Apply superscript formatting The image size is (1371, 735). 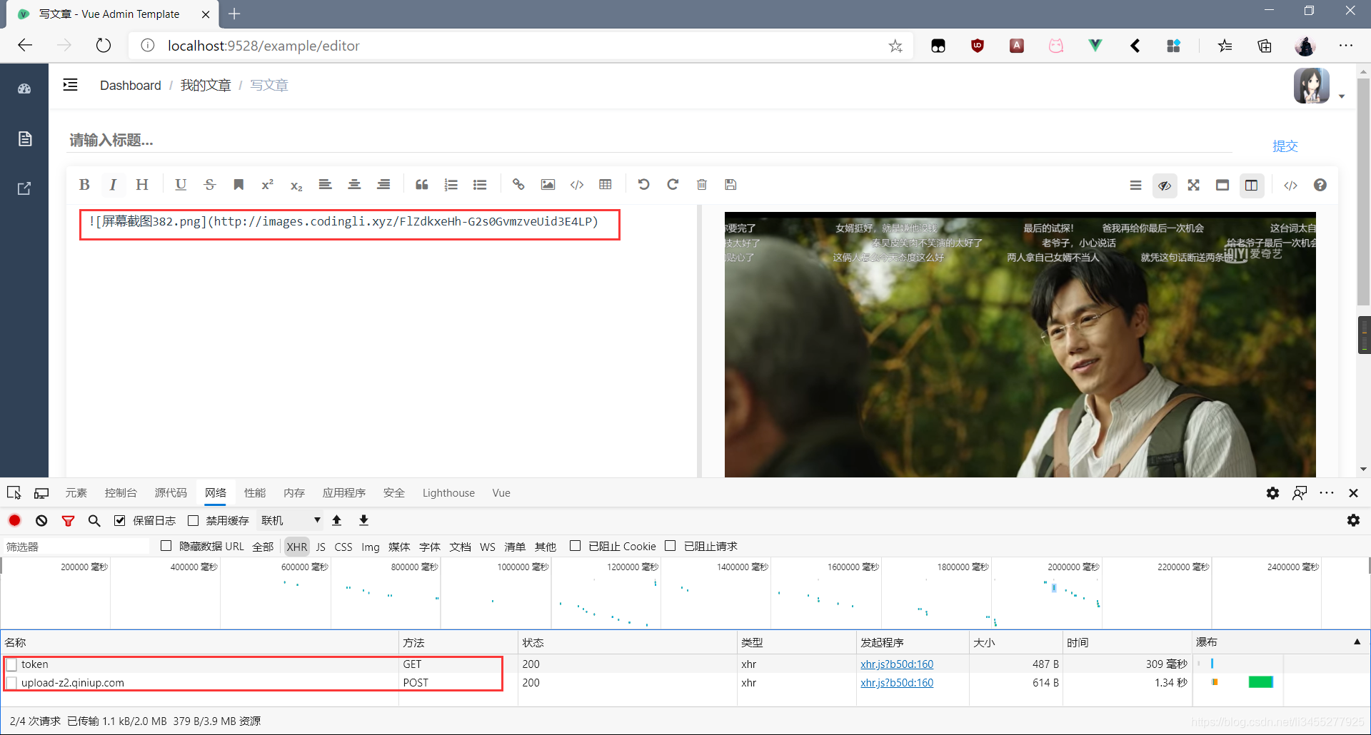[268, 185]
